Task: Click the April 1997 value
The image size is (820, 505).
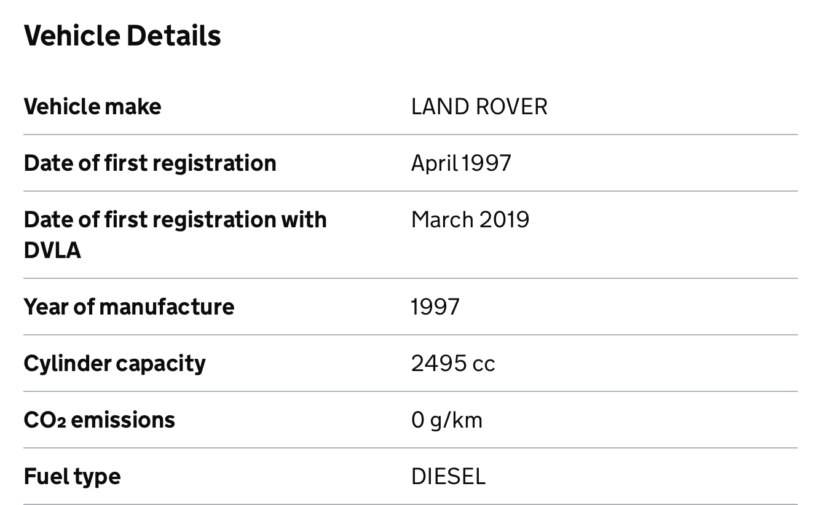Action: (x=461, y=163)
